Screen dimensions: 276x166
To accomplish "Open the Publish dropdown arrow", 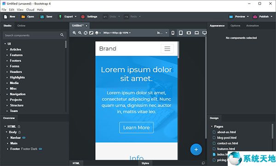I will click(271, 17).
